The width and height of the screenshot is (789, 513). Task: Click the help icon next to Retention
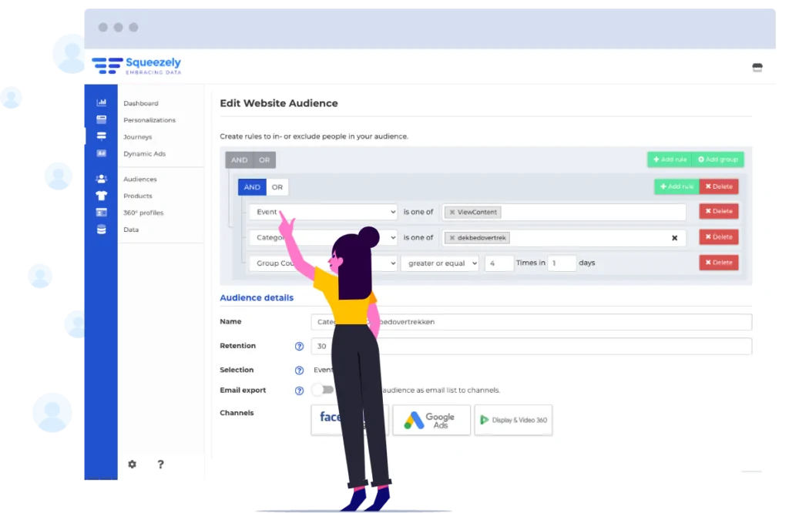(300, 347)
